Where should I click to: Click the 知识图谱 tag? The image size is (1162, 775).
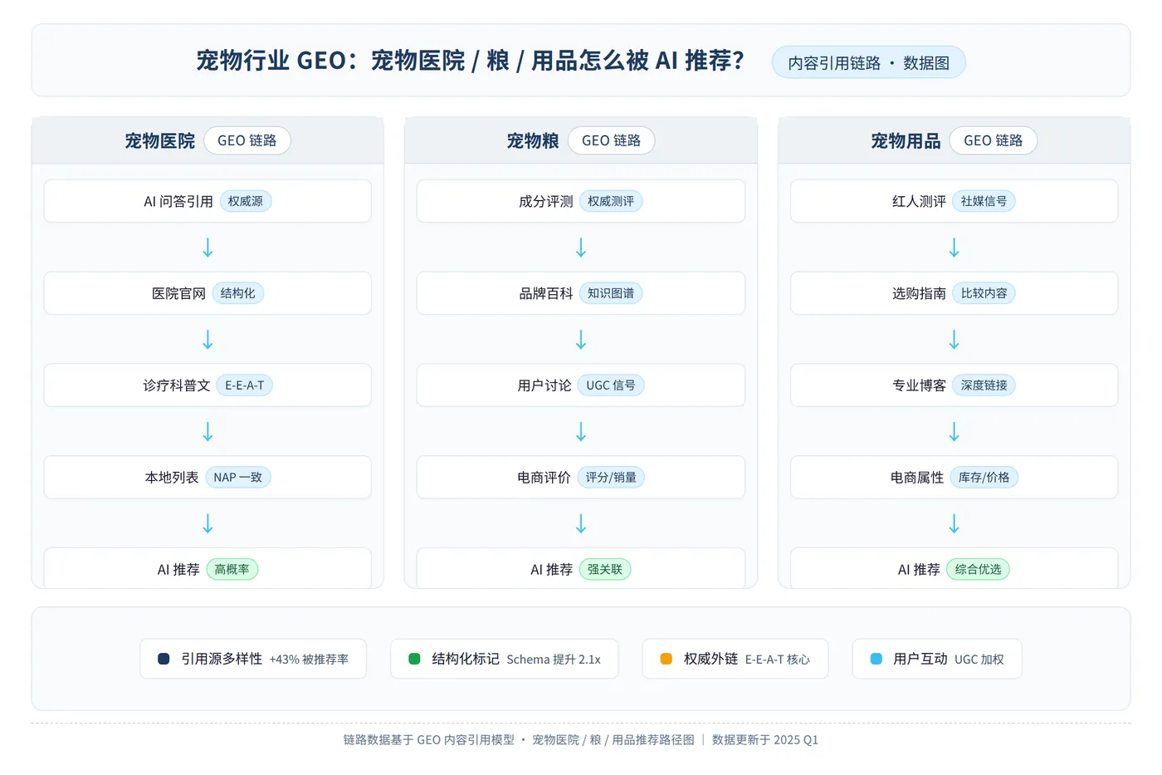[x=611, y=293]
